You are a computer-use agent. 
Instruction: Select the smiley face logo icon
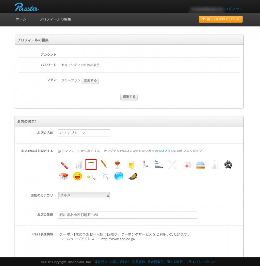[x=77, y=176]
